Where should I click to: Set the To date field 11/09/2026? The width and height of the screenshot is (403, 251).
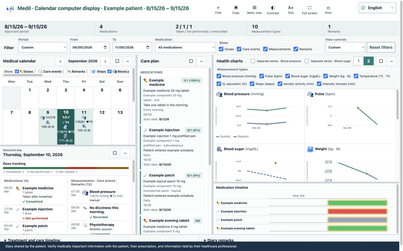coord(132,47)
